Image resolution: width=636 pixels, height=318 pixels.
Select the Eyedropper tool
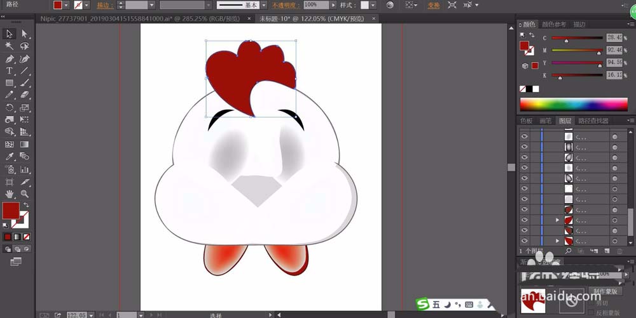tap(10, 157)
